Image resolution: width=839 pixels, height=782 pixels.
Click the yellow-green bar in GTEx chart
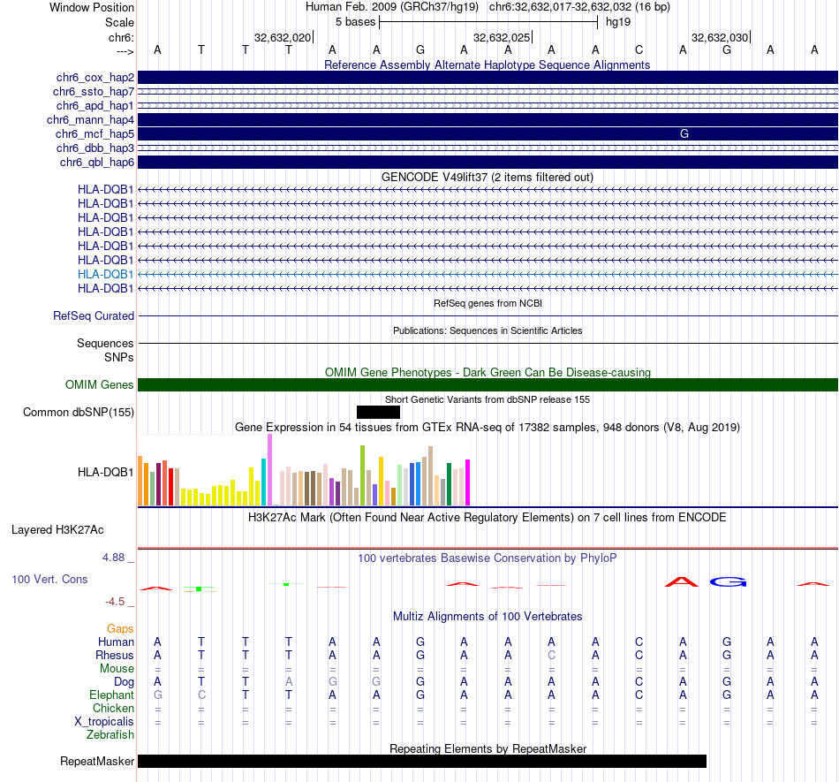pyautogui.click(x=362, y=475)
